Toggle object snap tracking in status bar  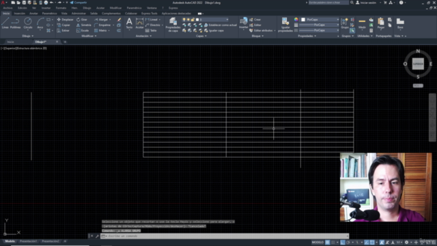click(367, 243)
